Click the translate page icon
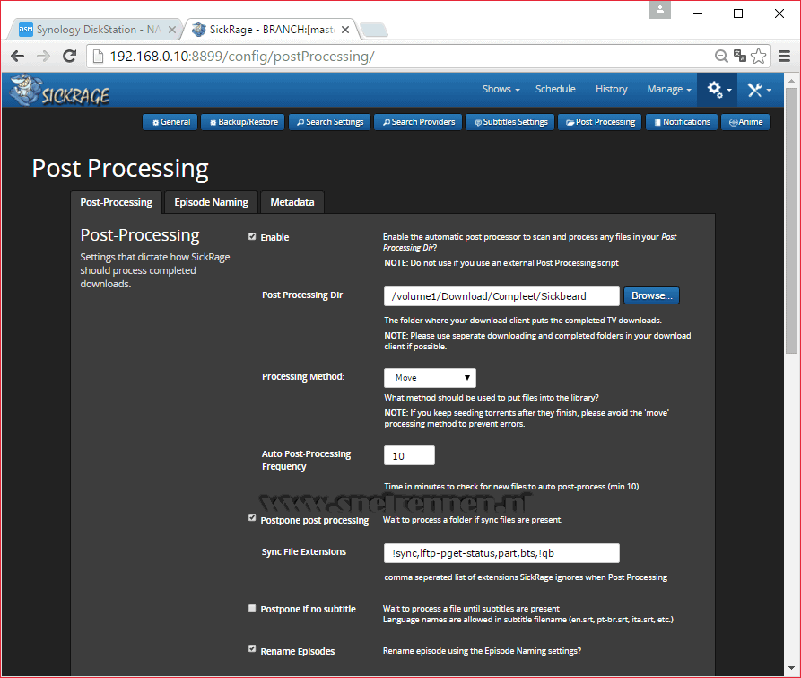The width and height of the screenshot is (801, 678). coord(740,56)
